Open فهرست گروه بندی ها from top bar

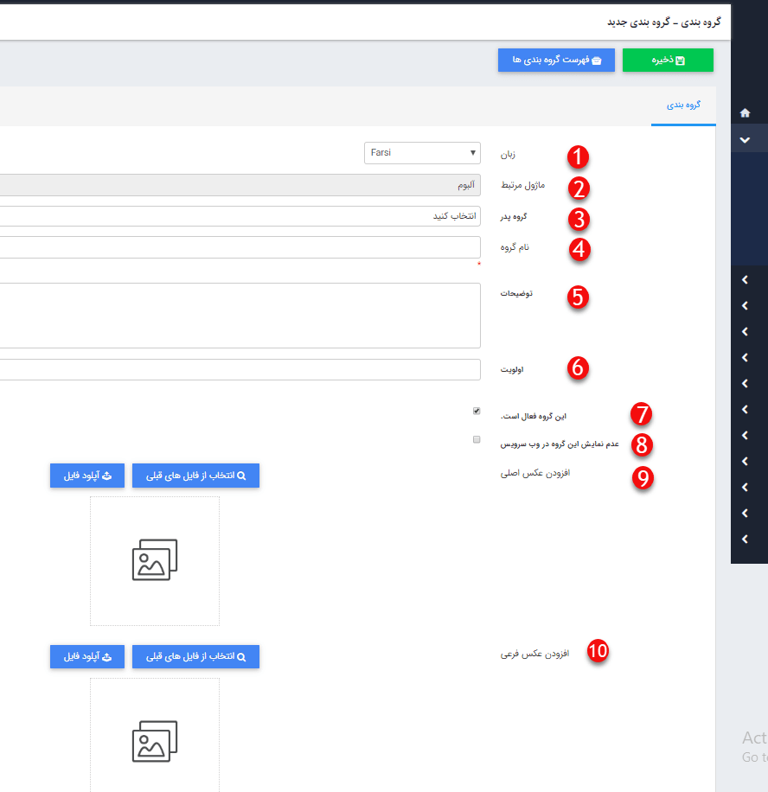tap(556, 60)
